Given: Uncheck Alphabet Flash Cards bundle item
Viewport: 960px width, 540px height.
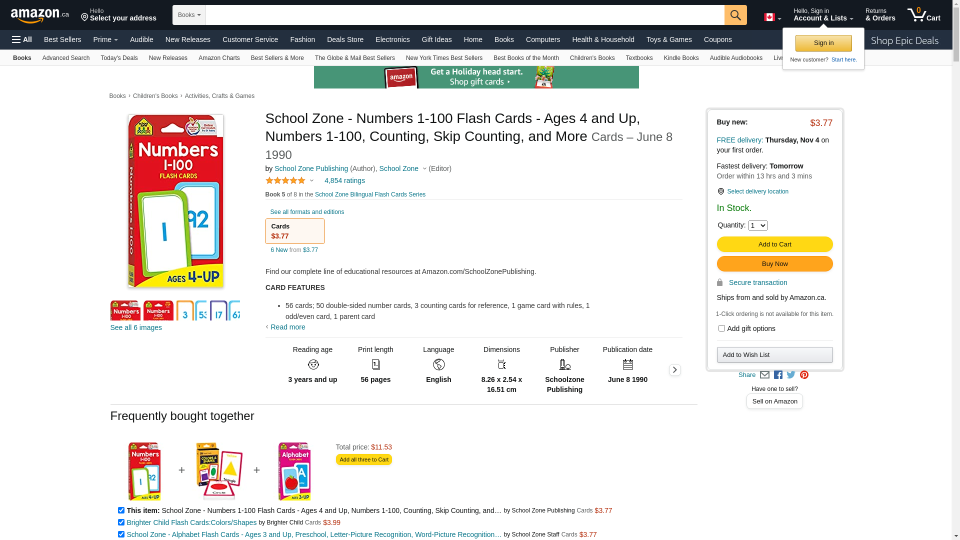Looking at the screenshot, I should 121,534.
